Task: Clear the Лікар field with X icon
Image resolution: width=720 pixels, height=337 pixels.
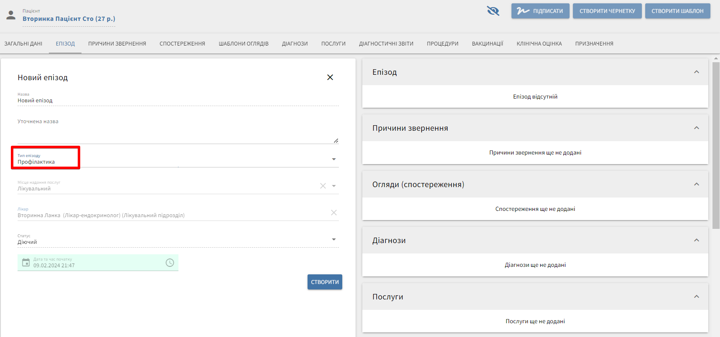Action: point(333,213)
